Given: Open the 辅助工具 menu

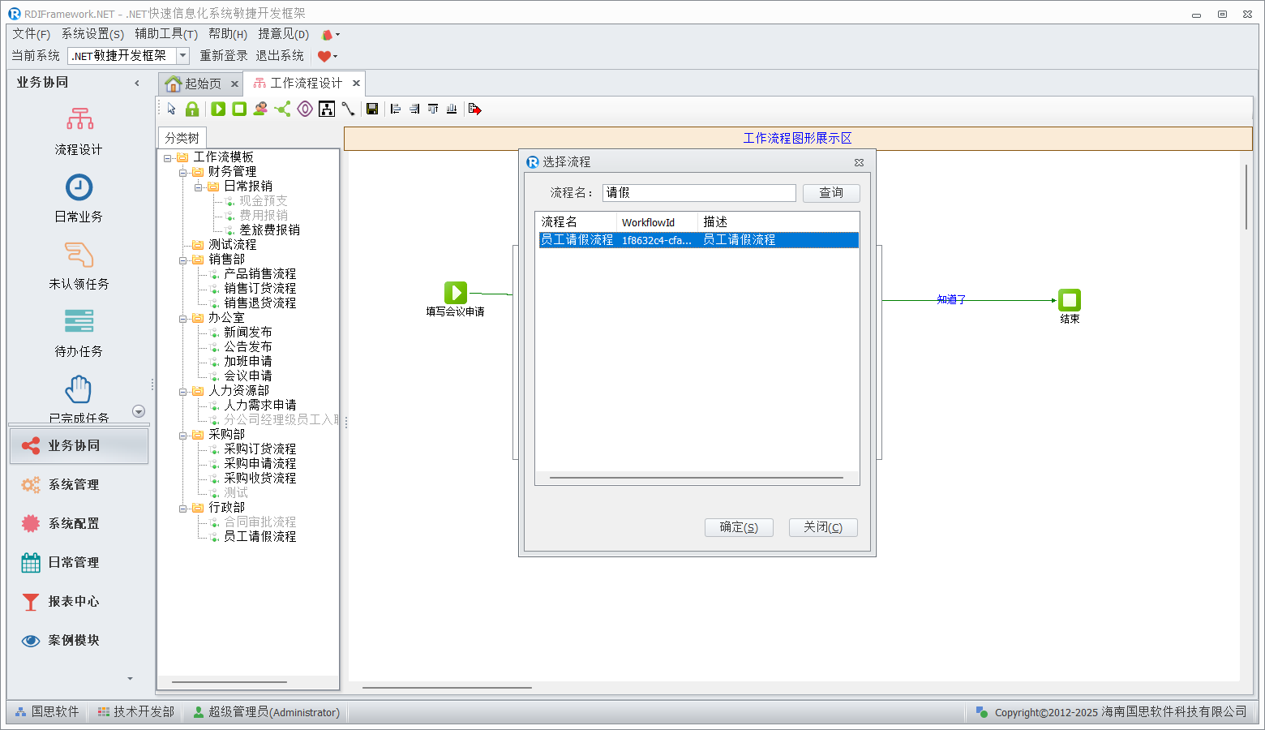Looking at the screenshot, I should (x=165, y=33).
